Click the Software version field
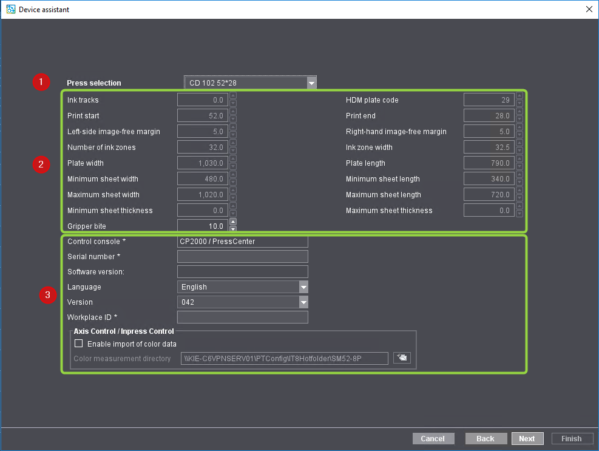599x451 pixels. pyautogui.click(x=242, y=272)
